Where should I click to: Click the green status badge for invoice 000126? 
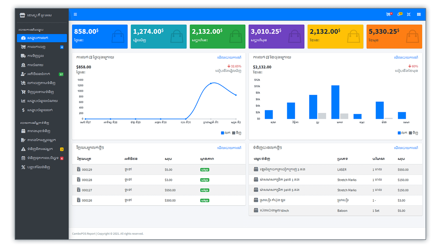pos(205,200)
